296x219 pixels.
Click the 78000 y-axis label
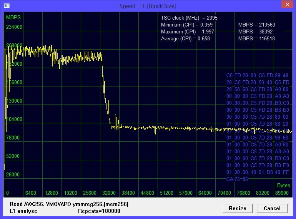pyautogui.click(x=13, y=138)
